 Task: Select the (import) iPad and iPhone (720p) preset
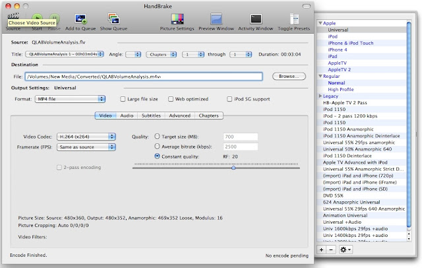click(358, 176)
